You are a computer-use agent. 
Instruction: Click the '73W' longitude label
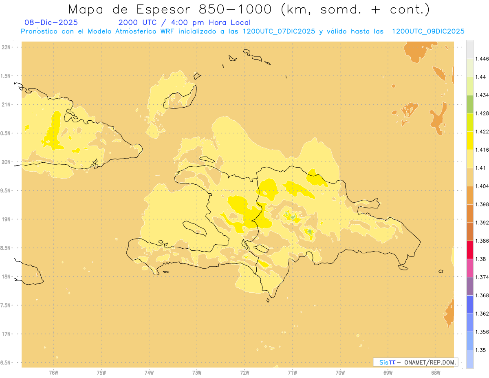[197, 373]
